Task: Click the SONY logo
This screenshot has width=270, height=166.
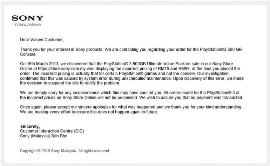Action: (x=28, y=19)
